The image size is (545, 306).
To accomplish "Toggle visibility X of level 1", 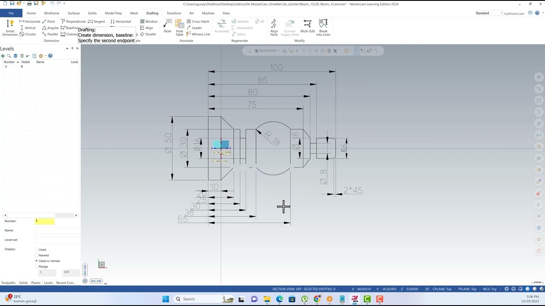I will pos(22,67).
